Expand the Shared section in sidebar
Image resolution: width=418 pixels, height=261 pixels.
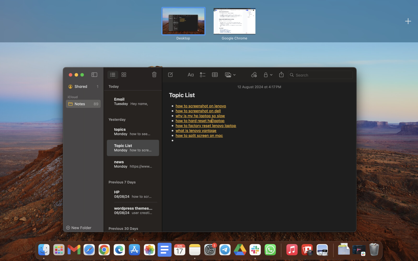[x=81, y=86]
